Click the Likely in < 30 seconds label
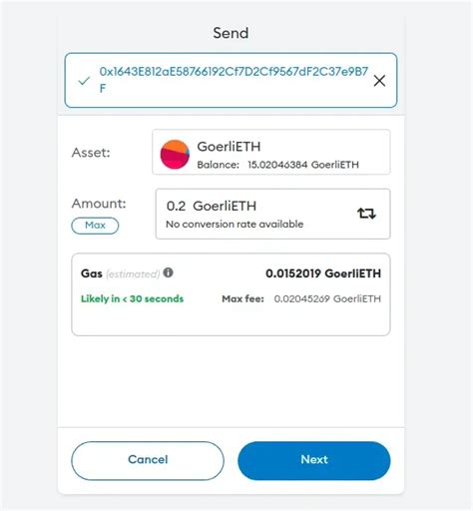 pos(132,298)
